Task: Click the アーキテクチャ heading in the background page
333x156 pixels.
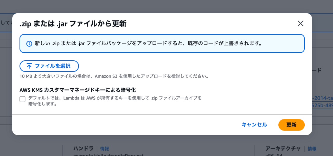Action: [x=283, y=148]
